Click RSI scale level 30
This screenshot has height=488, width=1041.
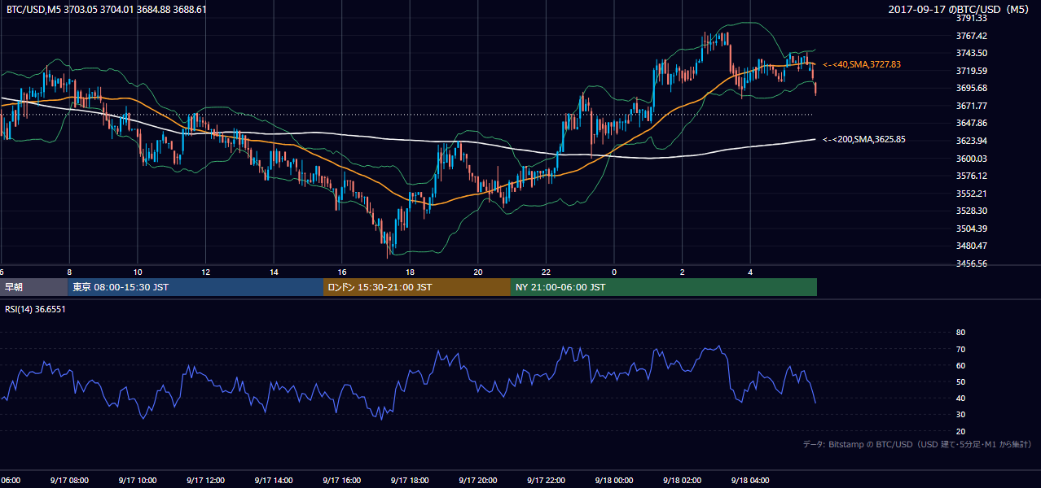(x=960, y=415)
